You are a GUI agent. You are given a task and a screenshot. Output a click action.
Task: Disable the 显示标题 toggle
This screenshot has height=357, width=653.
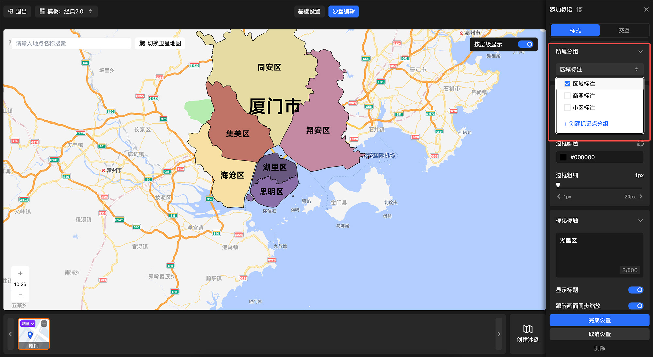tap(635, 290)
